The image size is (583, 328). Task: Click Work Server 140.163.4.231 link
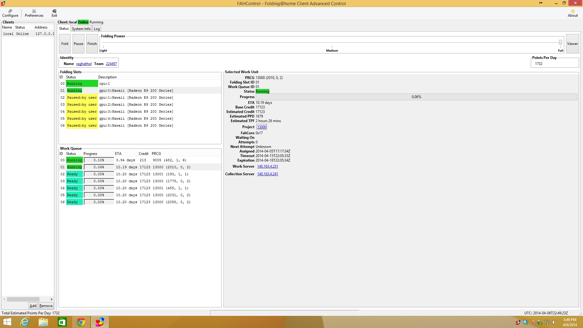click(x=268, y=166)
